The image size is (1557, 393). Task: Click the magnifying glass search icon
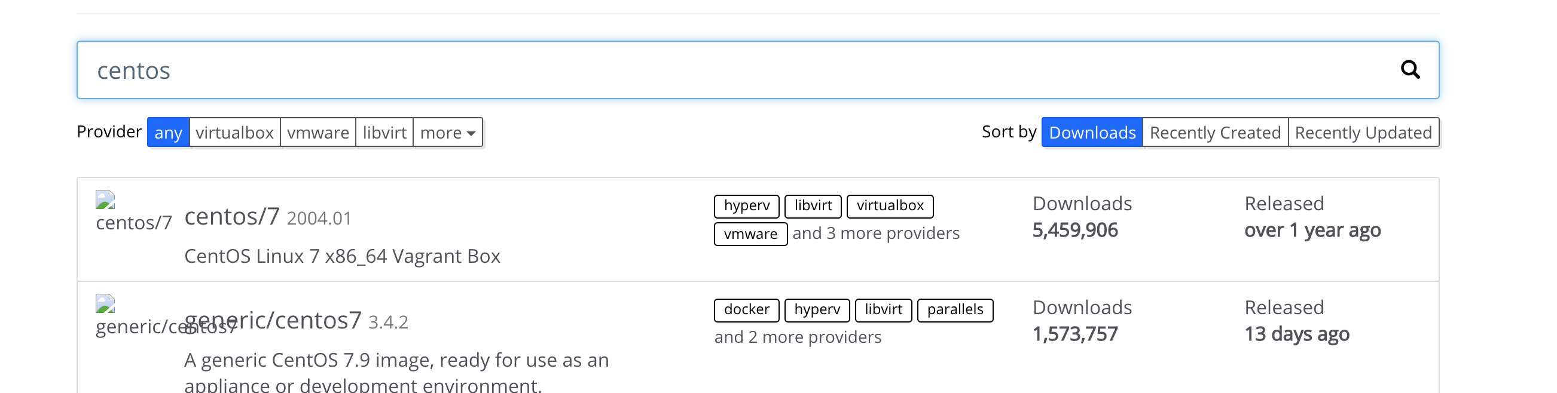1410,70
